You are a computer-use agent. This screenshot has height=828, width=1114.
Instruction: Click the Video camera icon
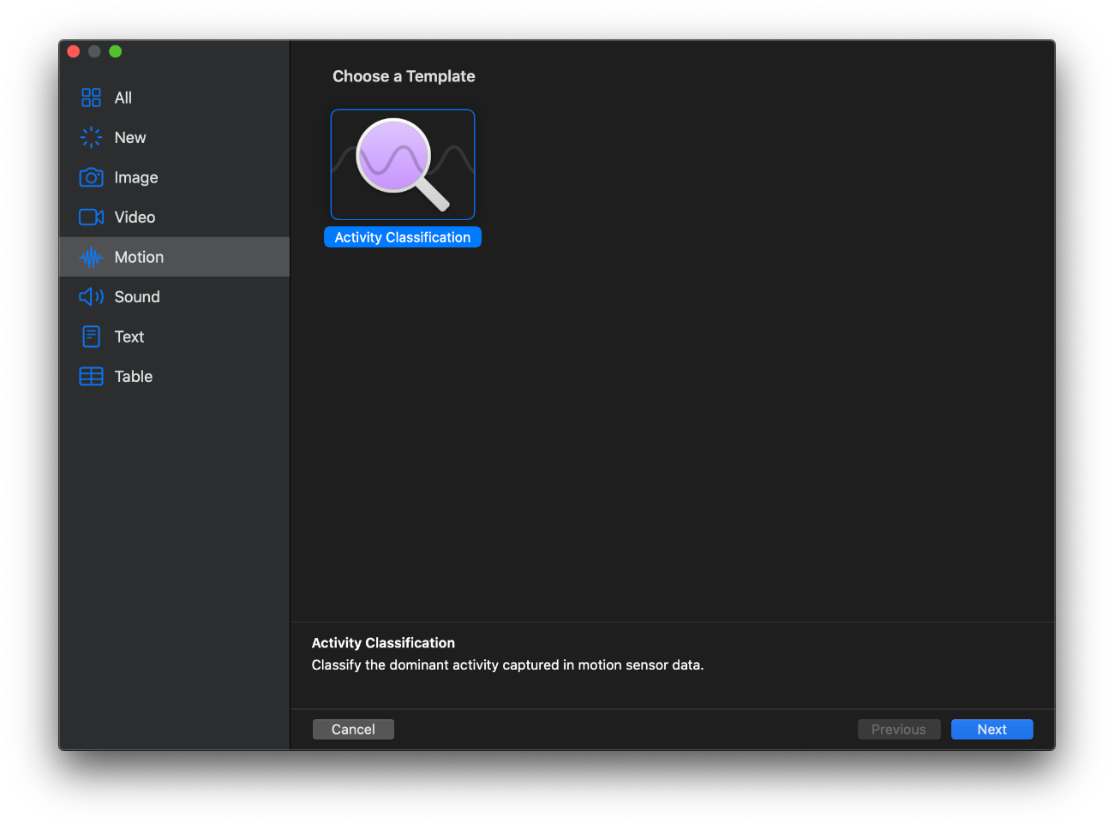(x=91, y=217)
